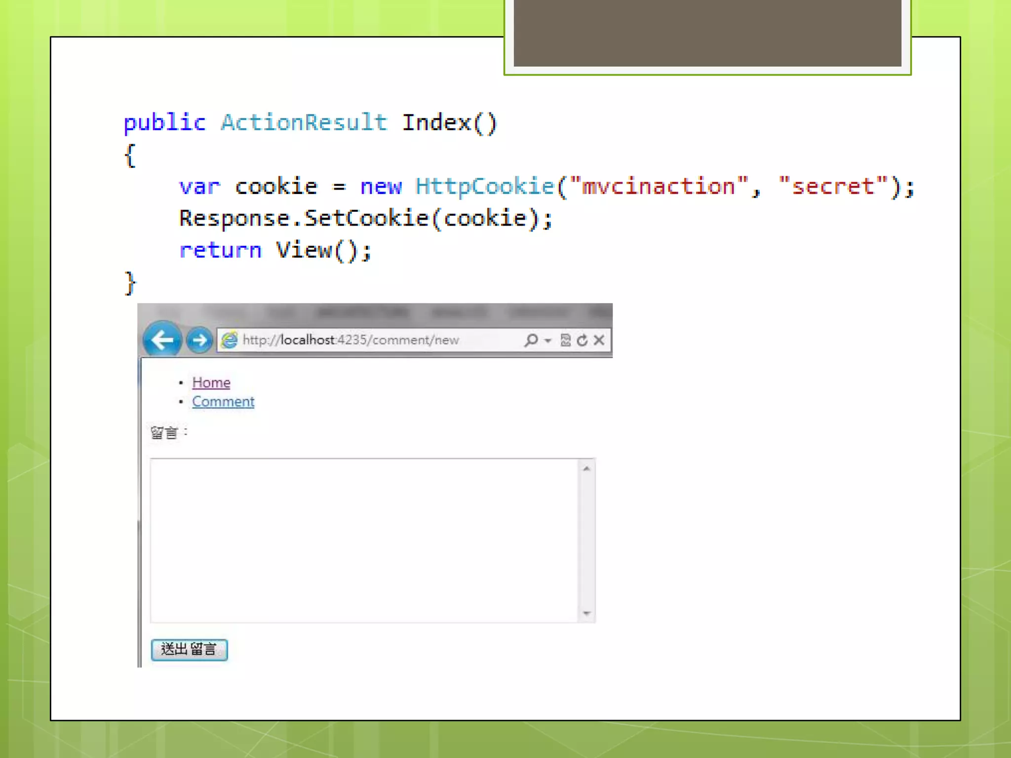The width and height of the screenshot is (1011, 758).
Task: Click the magnifier search icon in address bar
Action: point(531,340)
